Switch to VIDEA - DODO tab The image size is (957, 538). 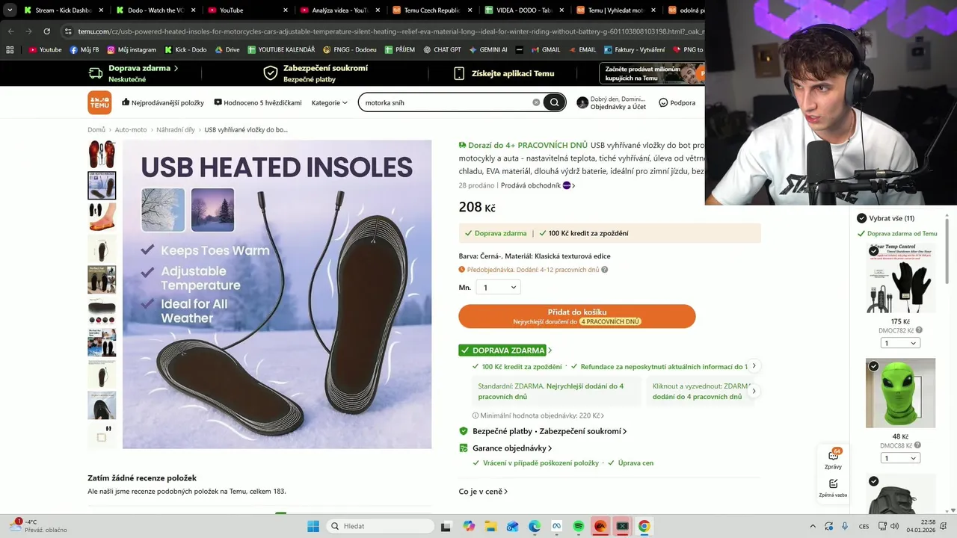[523, 10]
